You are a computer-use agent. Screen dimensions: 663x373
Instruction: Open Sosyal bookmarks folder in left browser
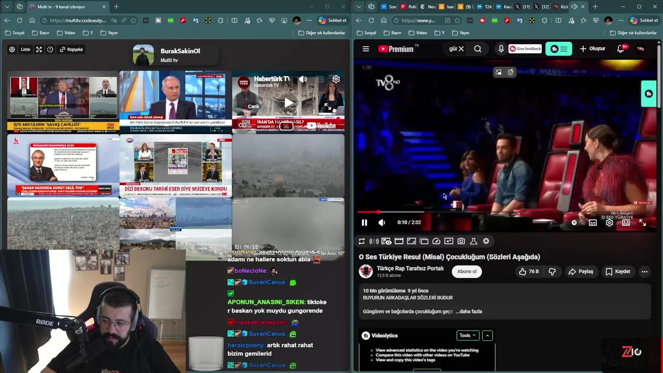pyautogui.click(x=15, y=33)
